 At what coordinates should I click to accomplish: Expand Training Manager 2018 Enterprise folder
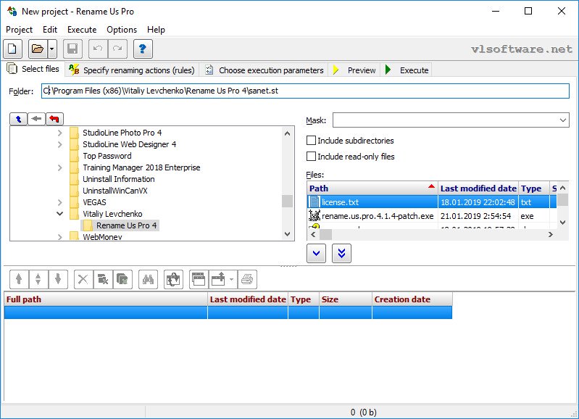[60, 167]
